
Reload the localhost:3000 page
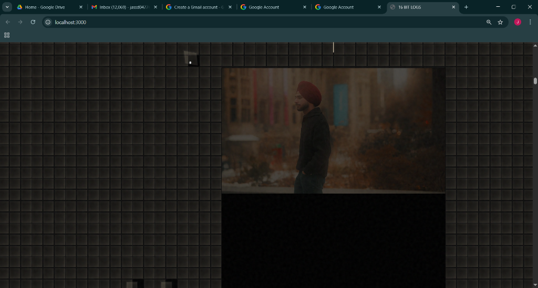tap(33, 22)
